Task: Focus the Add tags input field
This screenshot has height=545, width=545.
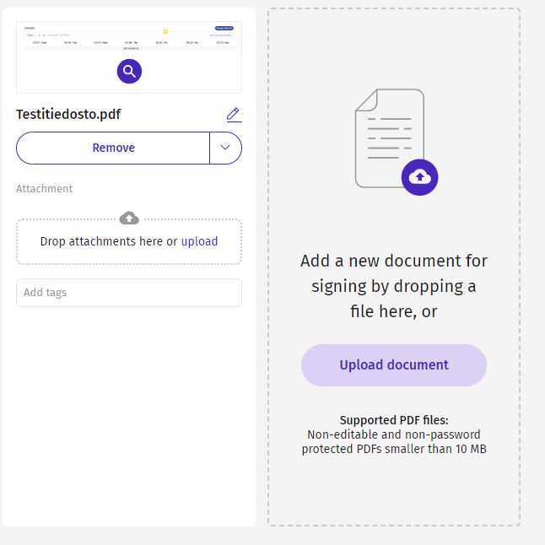Action: pos(129,293)
